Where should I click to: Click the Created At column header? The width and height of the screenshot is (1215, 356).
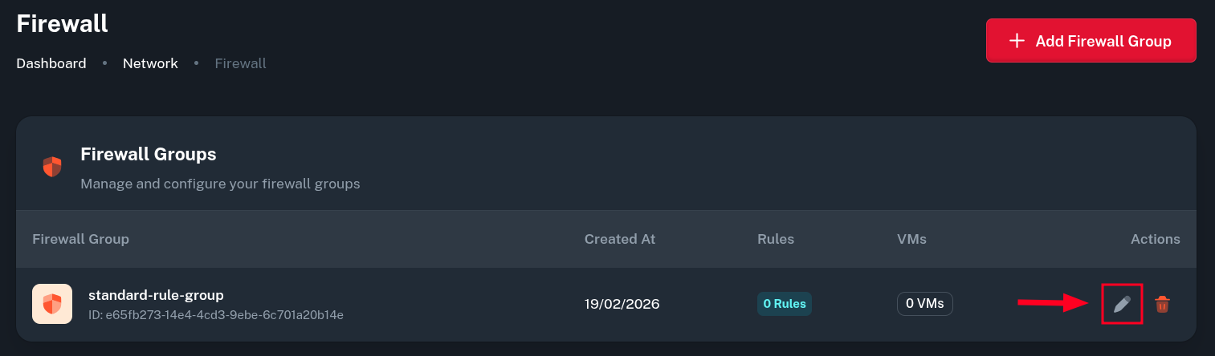coord(620,239)
